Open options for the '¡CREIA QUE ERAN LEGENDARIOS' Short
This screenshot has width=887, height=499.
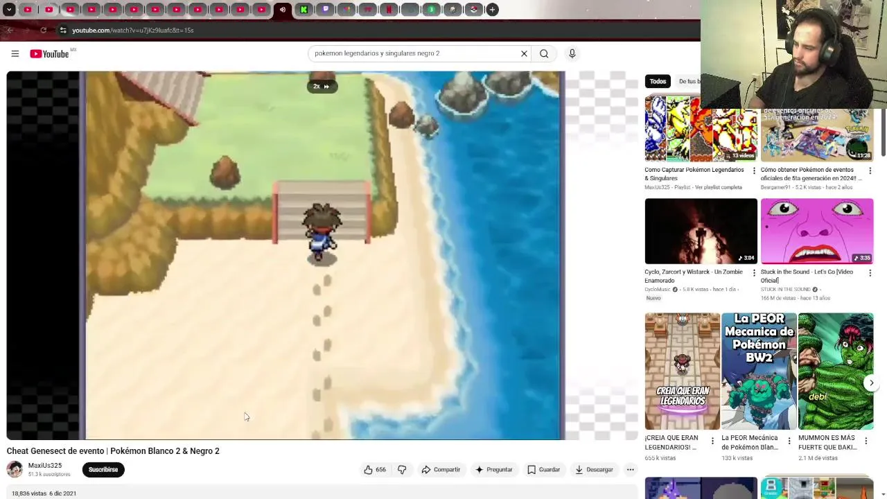[712, 441]
